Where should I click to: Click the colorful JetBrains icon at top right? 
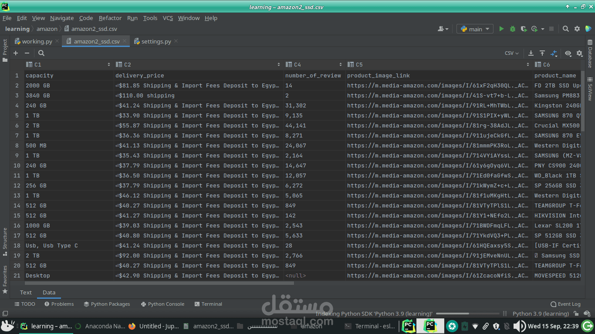(588, 29)
